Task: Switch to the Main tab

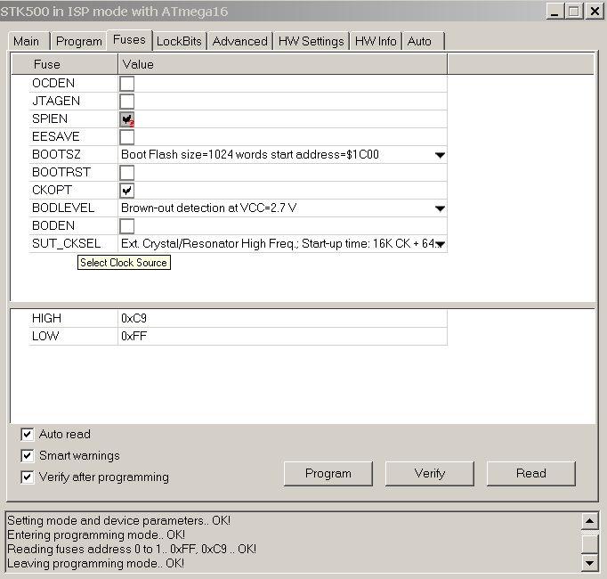Action: click(x=29, y=41)
